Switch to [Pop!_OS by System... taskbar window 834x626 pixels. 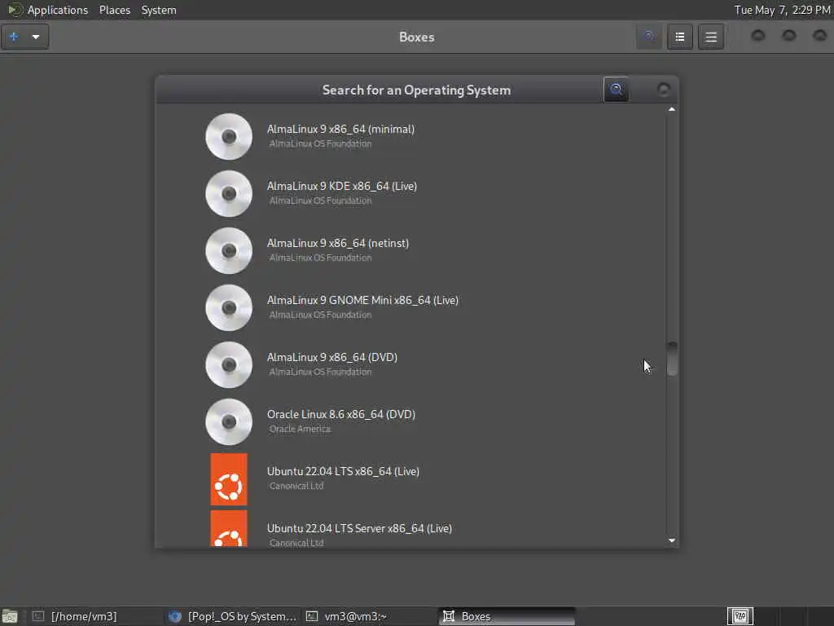(232, 616)
